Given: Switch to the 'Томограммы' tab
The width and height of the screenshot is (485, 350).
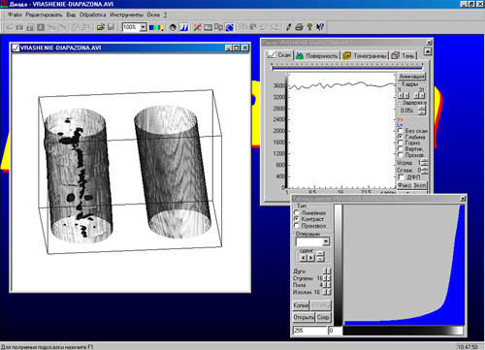Looking at the screenshot, I should pyautogui.click(x=365, y=56).
